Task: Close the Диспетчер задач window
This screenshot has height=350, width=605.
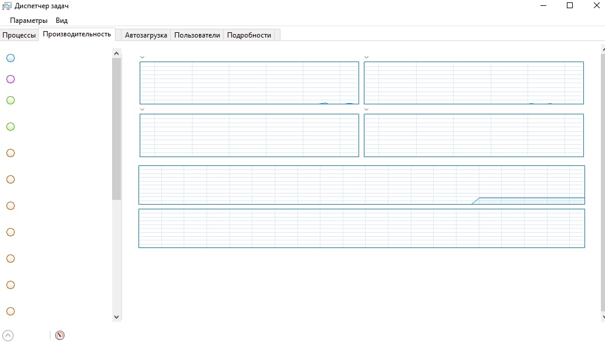Action: 596,6
